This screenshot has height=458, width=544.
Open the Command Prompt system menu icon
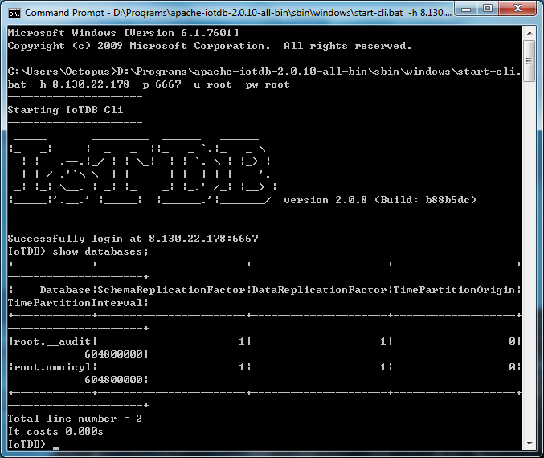coord(14,13)
